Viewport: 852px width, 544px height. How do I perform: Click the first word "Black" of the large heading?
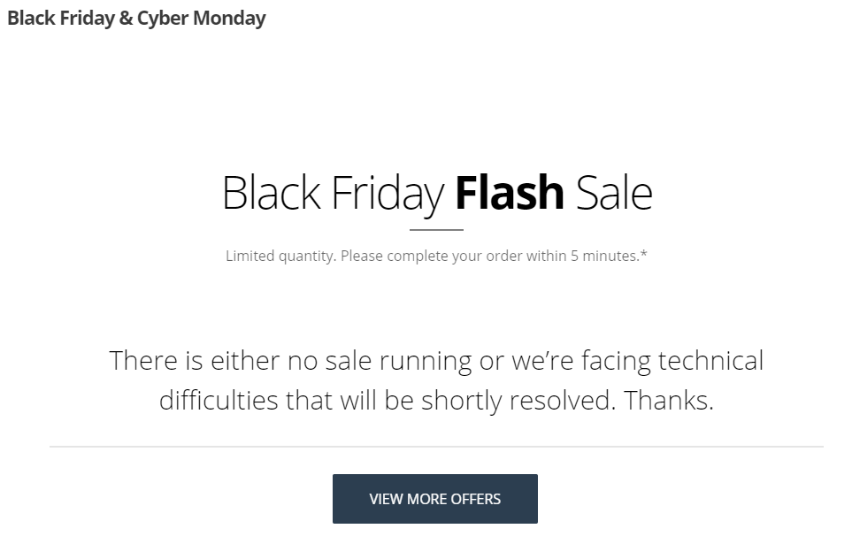[272, 193]
